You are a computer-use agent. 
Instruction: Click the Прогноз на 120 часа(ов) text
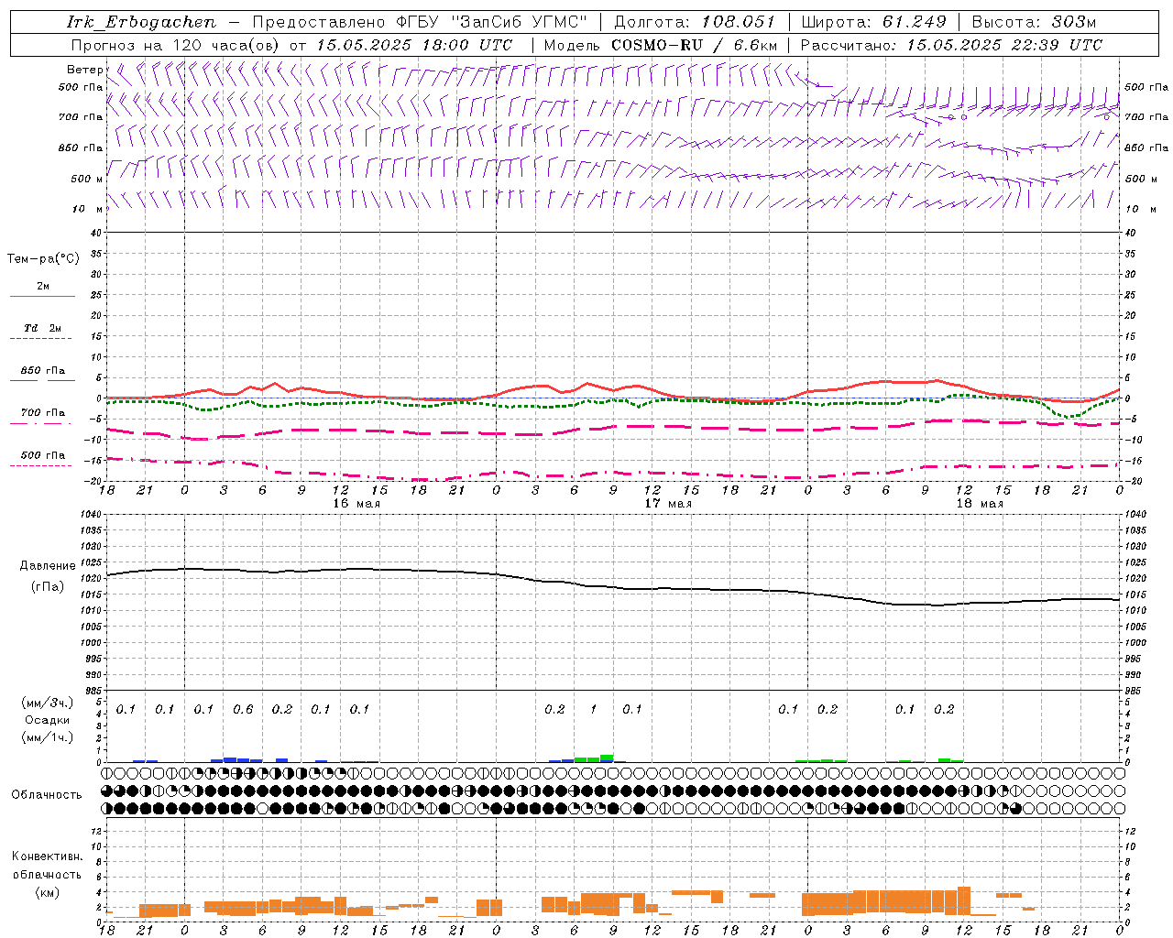177,45
